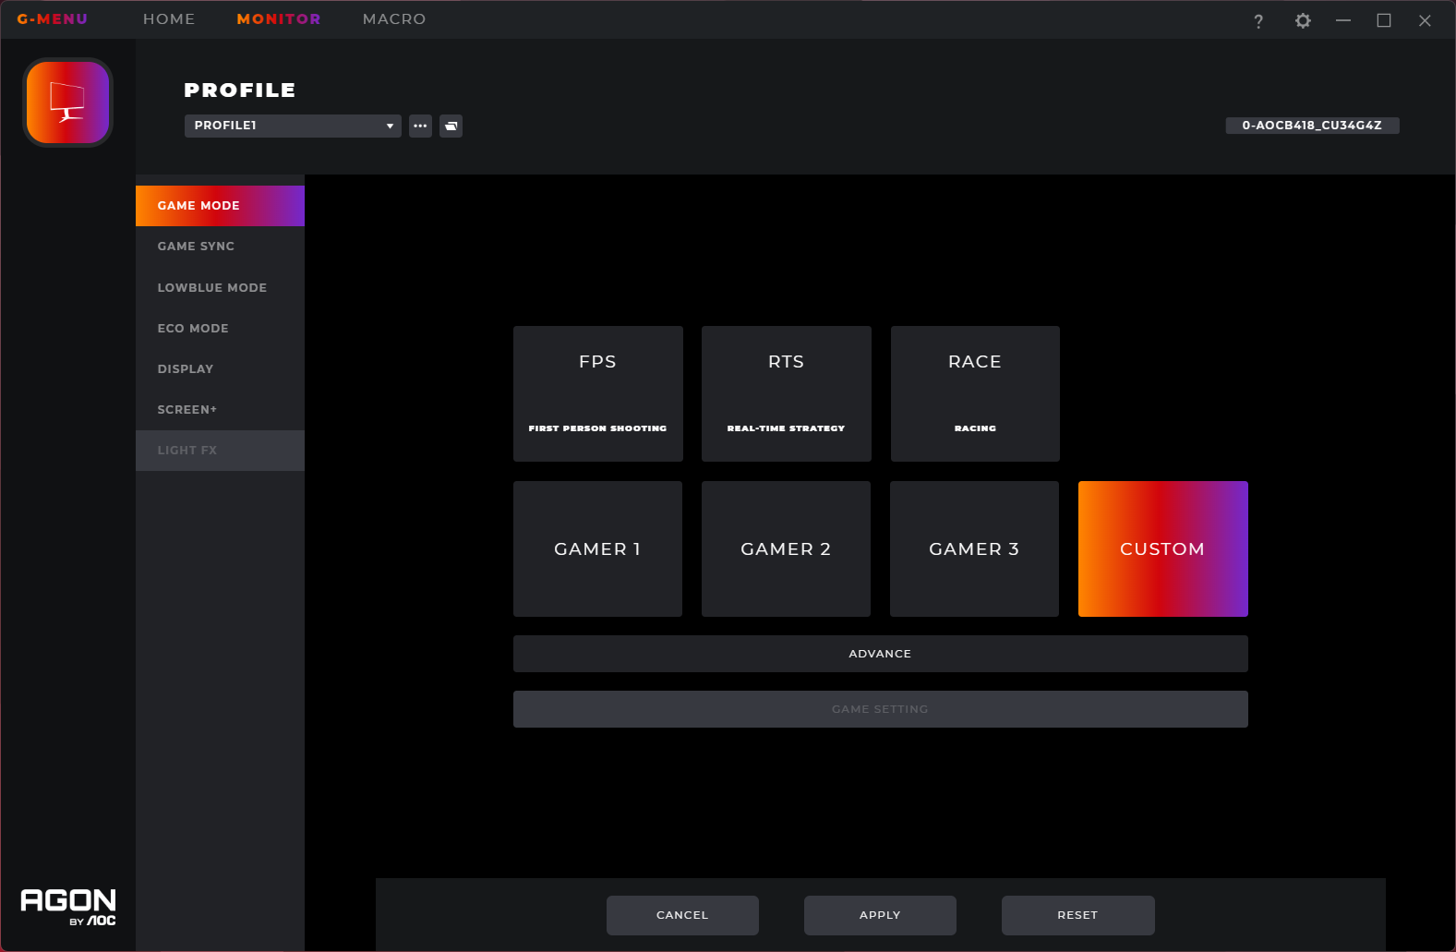Click the monitor device icon in sidebar

click(67, 102)
